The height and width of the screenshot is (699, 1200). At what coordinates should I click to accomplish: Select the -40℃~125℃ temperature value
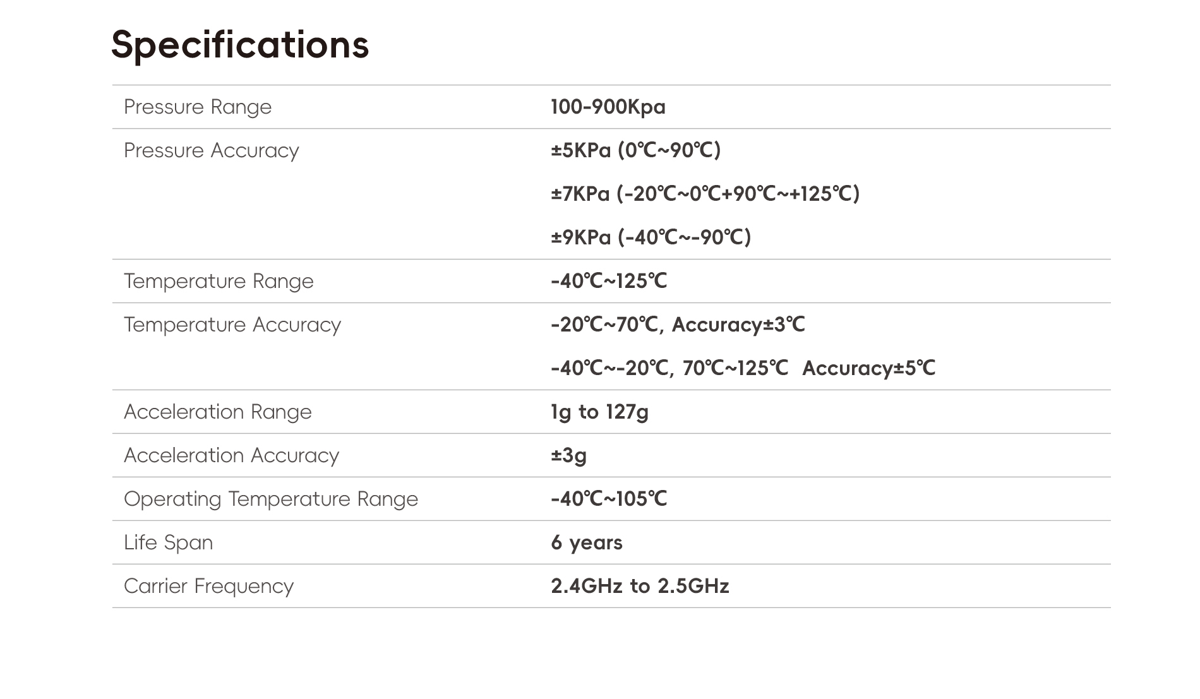pos(608,281)
